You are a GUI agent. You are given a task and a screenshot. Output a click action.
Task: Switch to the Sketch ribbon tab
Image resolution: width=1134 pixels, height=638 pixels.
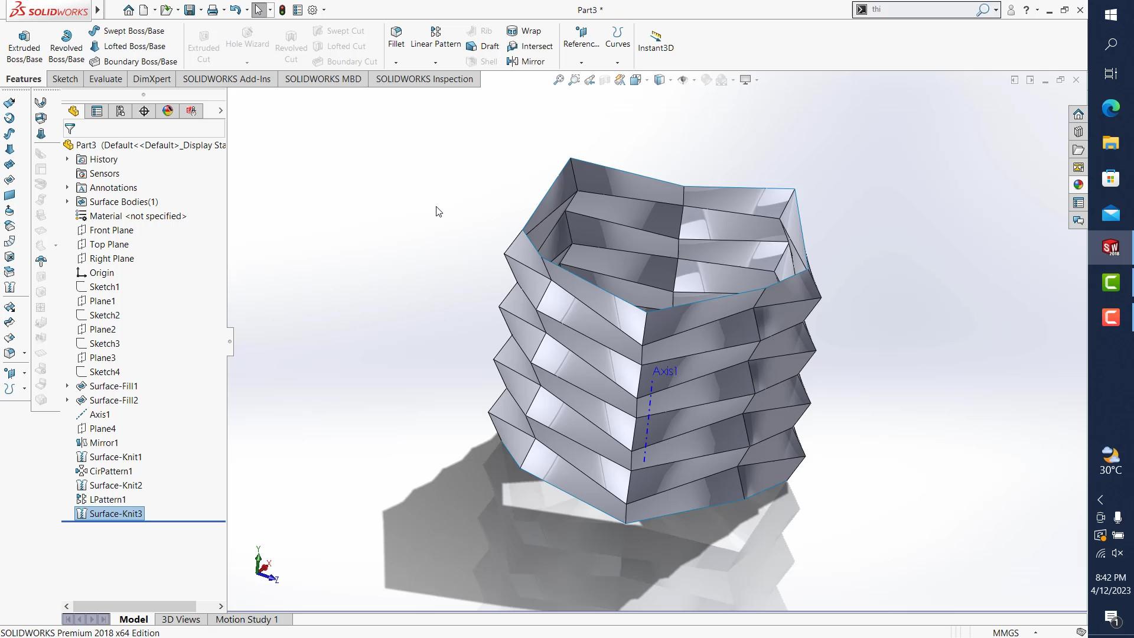[65, 79]
